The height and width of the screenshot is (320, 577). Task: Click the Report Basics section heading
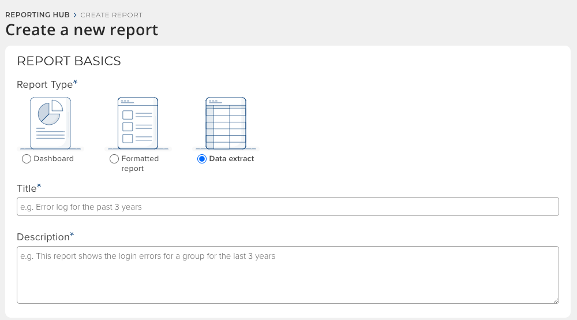tap(69, 61)
